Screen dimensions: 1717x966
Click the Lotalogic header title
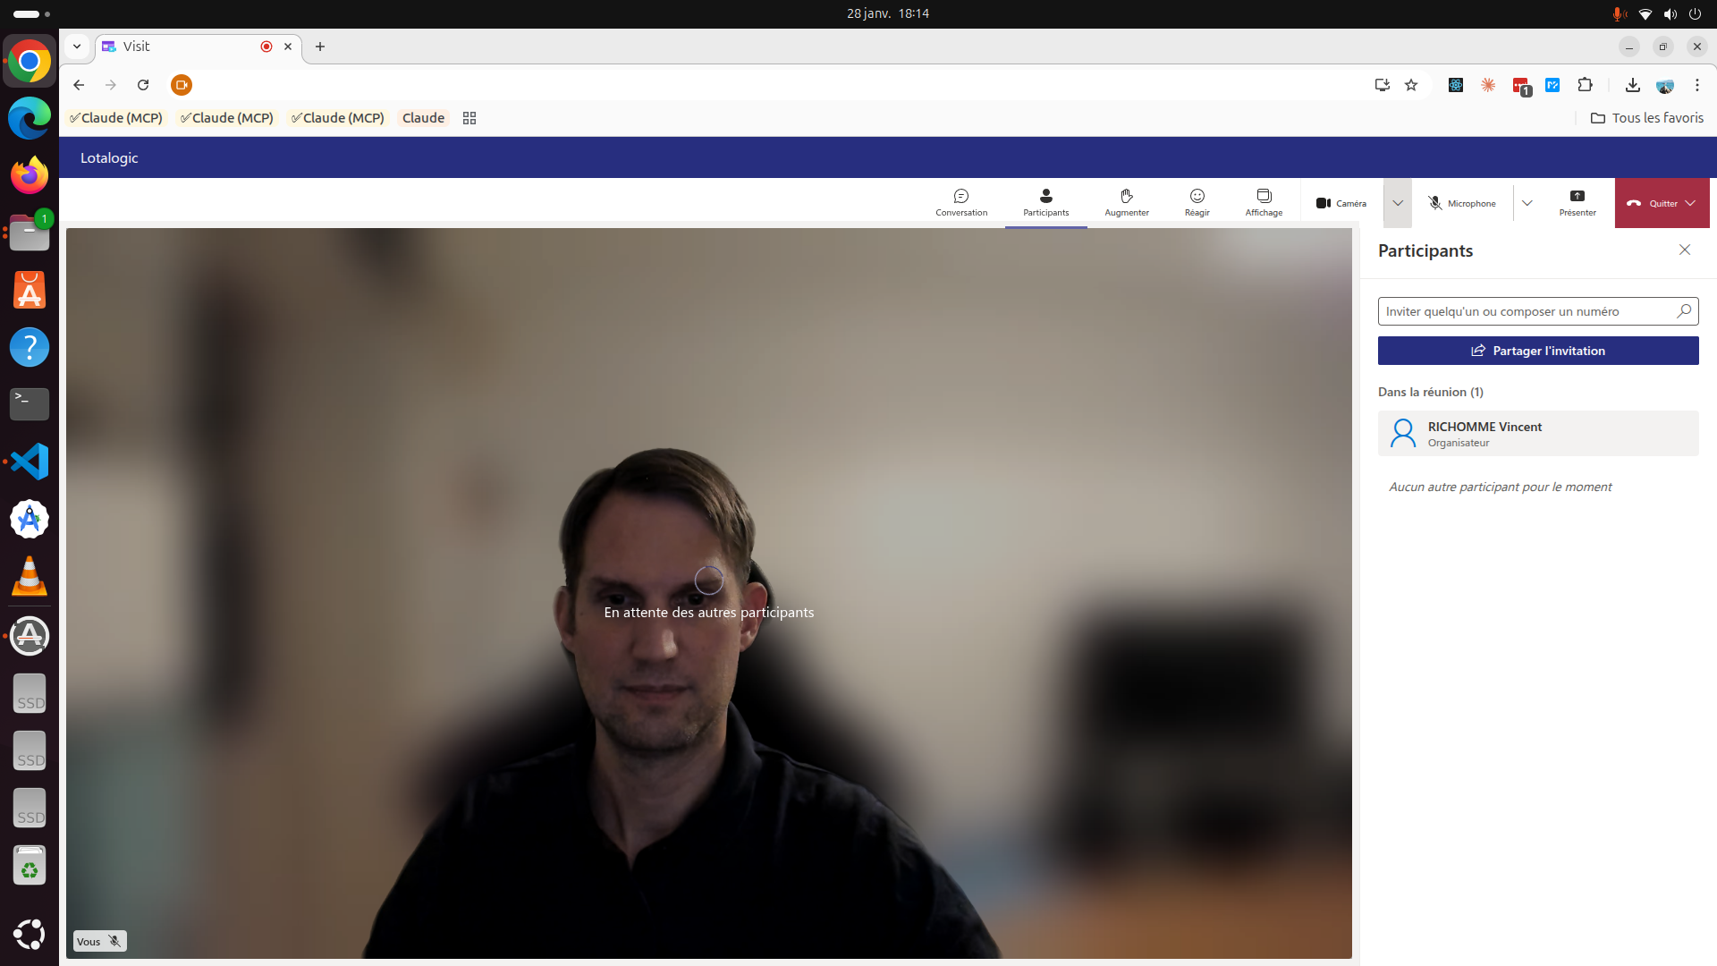click(109, 157)
